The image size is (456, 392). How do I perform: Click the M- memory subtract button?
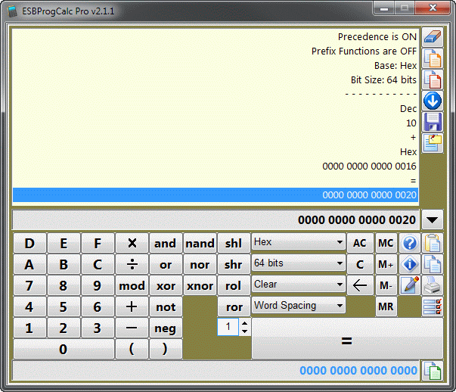[386, 285]
